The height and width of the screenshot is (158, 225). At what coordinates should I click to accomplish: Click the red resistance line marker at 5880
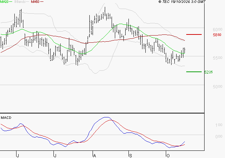(x=194, y=34)
